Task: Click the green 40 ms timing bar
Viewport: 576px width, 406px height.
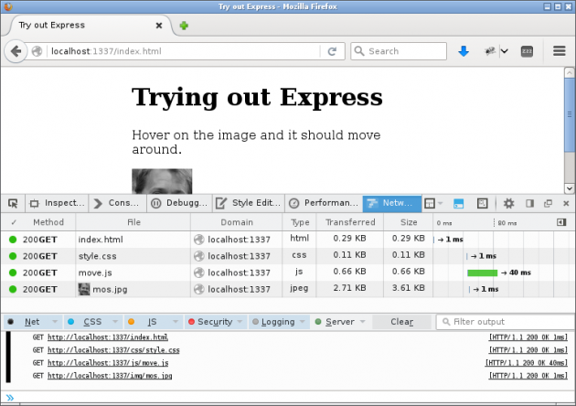Action: tap(482, 272)
